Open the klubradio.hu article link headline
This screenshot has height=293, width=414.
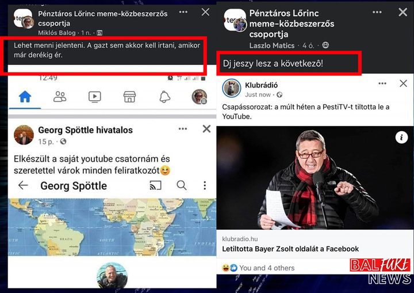coord(290,249)
